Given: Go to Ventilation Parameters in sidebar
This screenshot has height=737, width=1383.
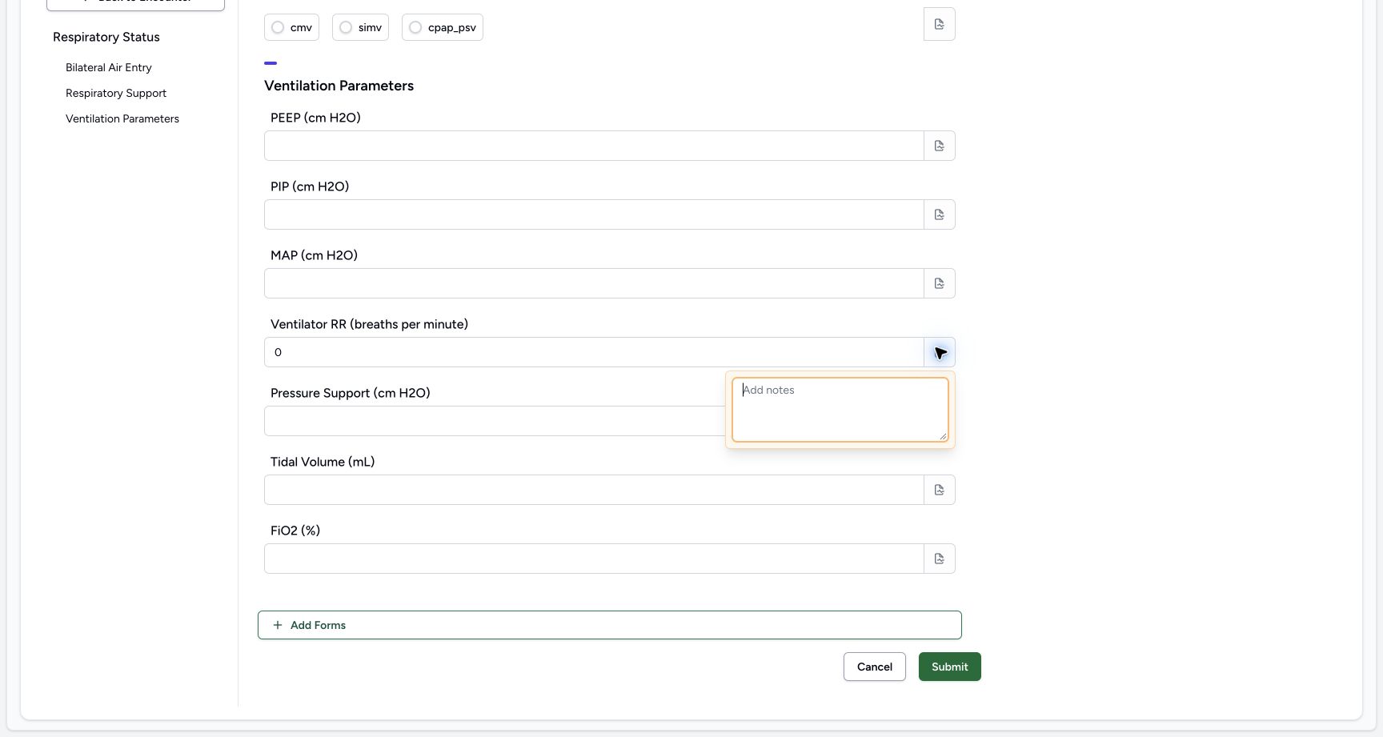Looking at the screenshot, I should tap(122, 118).
